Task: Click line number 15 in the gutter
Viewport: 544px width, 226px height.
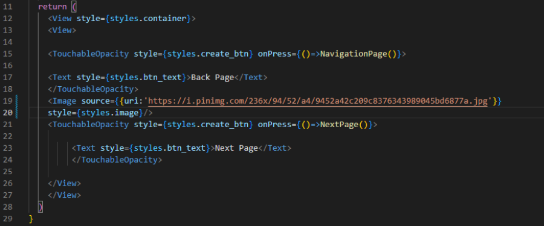Action: 7,54
